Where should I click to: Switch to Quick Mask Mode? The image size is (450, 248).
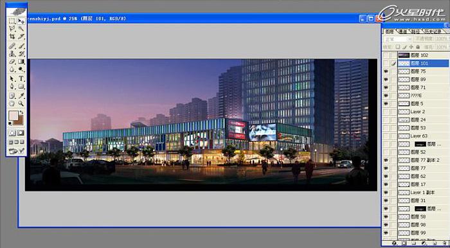tap(21, 133)
